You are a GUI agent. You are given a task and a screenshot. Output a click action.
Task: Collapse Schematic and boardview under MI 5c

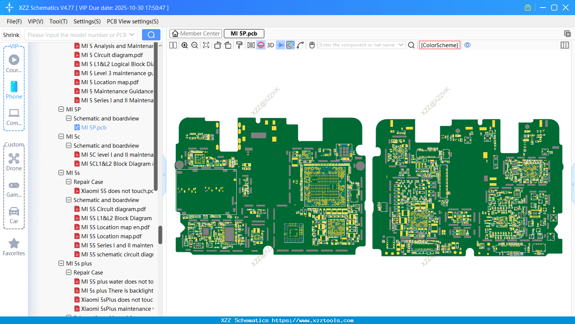(69, 146)
